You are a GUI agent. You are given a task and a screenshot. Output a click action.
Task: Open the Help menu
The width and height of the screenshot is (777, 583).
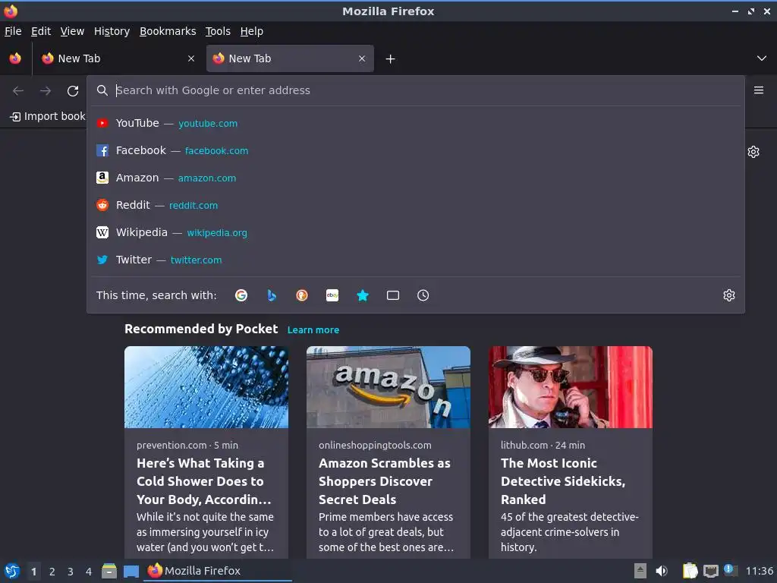(x=252, y=31)
